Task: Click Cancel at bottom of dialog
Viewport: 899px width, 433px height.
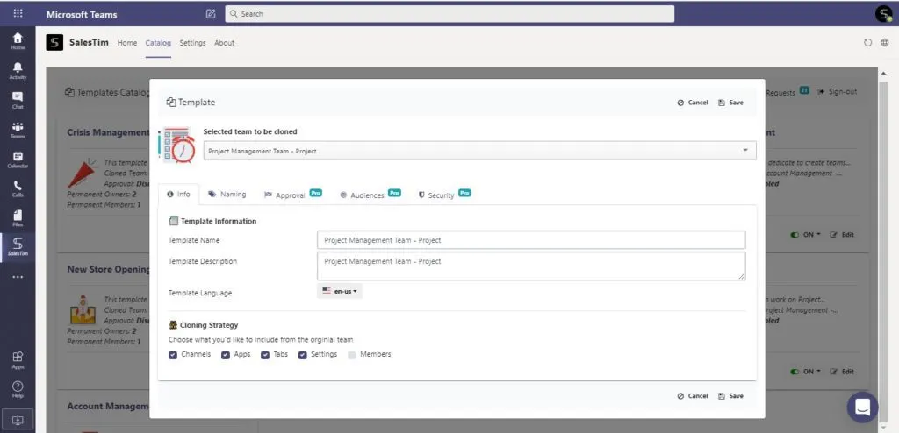Action: 692,396
